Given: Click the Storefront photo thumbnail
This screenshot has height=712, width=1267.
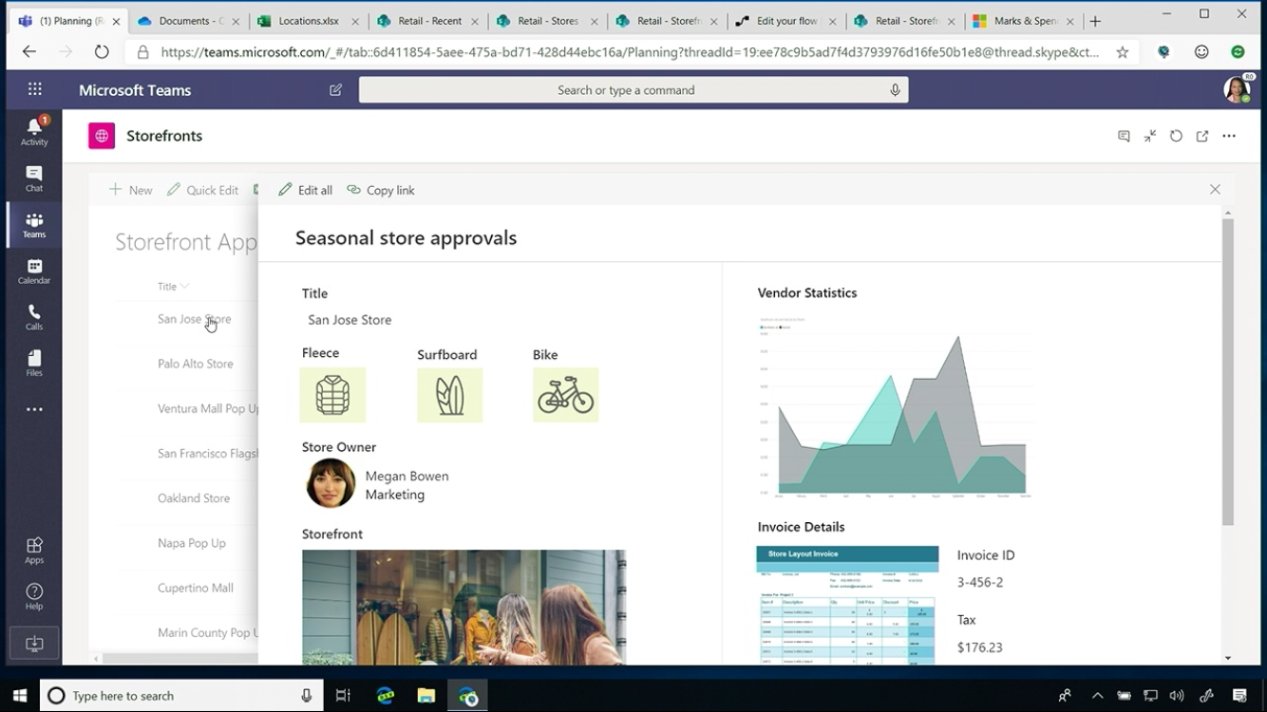Looking at the screenshot, I should 463,607.
